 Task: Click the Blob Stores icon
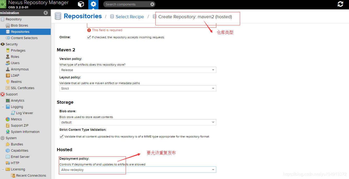pos(8,26)
